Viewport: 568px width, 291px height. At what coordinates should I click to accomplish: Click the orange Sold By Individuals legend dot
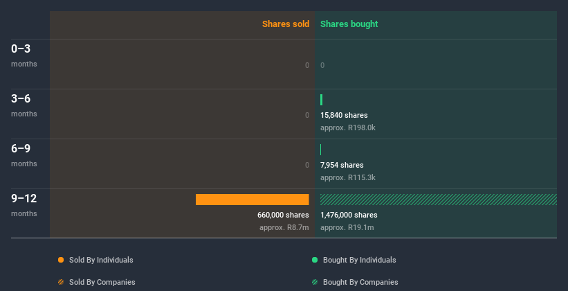(61, 260)
